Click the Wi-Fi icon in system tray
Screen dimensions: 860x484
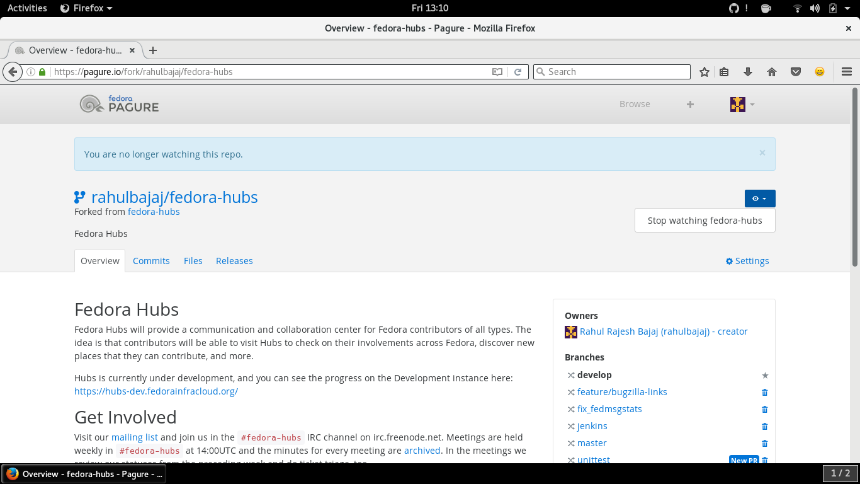[798, 8]
